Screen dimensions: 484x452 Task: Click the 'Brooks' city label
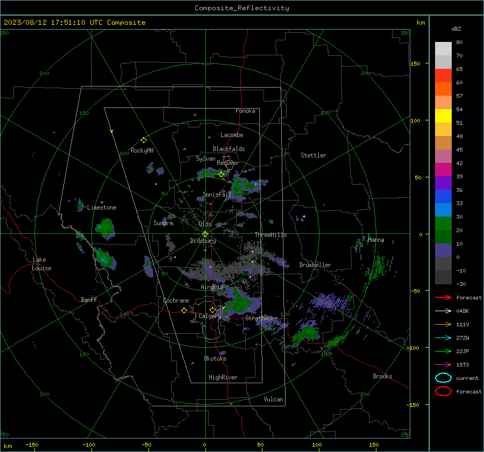coord(382,376)
